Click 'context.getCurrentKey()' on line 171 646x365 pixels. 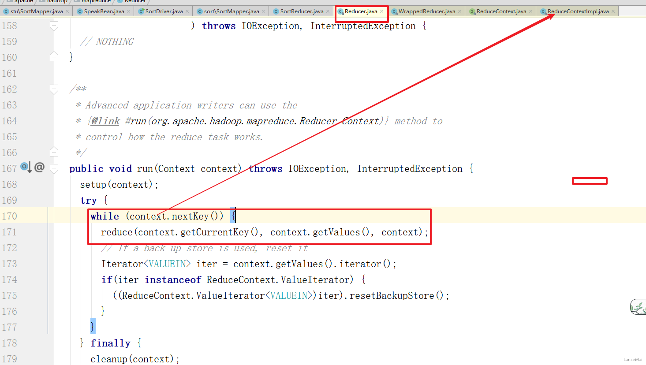point(199,232)
